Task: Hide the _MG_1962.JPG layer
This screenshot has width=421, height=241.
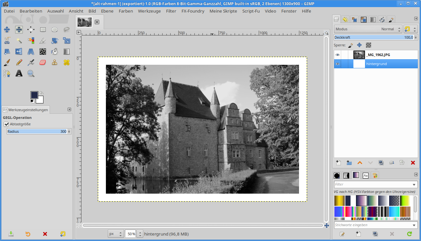Action: pos(337,55)
